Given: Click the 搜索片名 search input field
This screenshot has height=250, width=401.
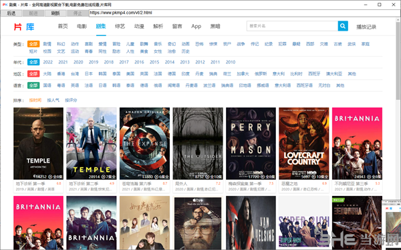Looking at the screenshot, I should coord(292,26).
